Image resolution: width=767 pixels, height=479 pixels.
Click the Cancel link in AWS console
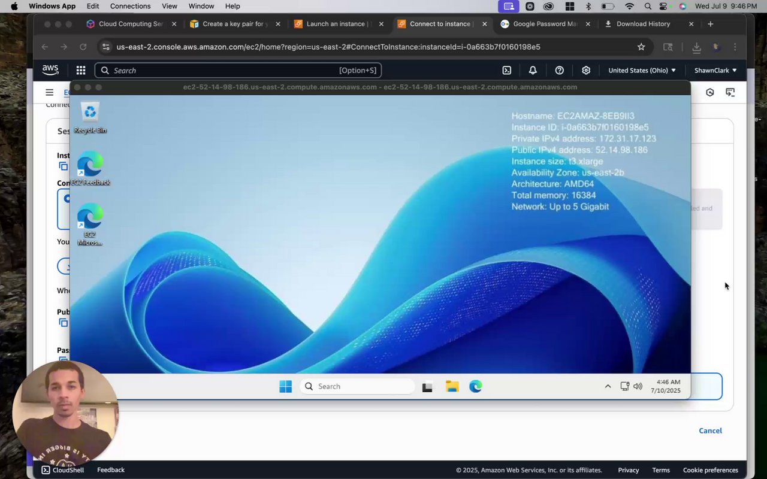pos(710,431)
